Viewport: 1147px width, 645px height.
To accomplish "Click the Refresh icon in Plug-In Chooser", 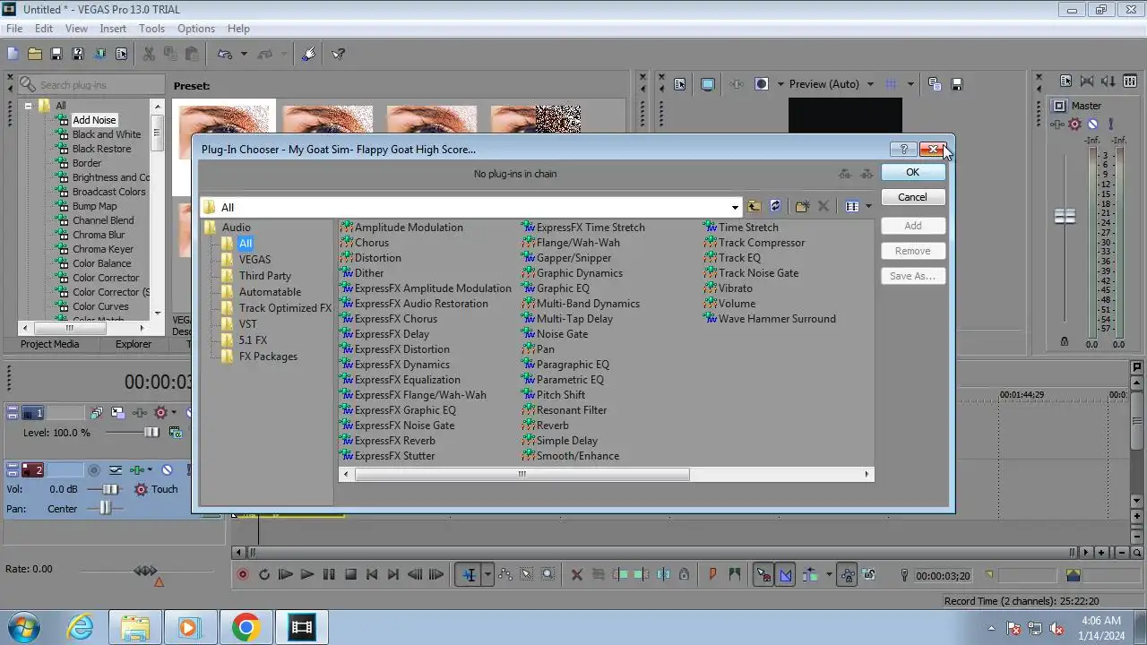I will point(775,207).
